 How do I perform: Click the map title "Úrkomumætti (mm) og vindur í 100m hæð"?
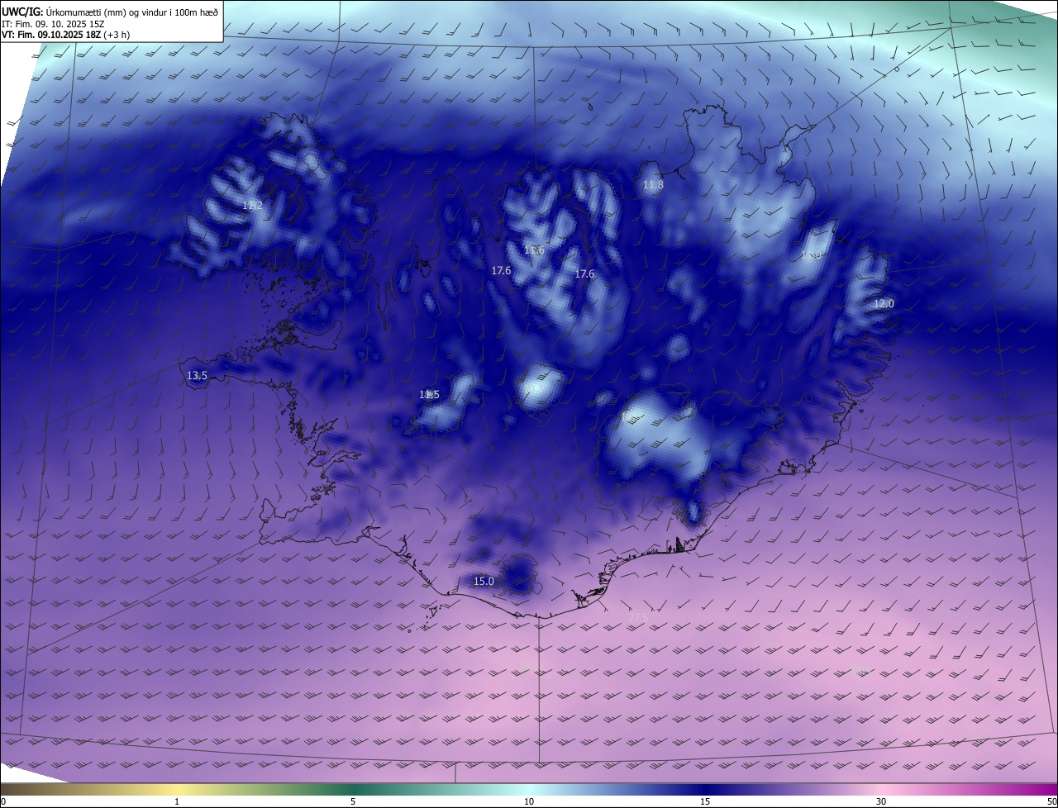click(132, 11)
